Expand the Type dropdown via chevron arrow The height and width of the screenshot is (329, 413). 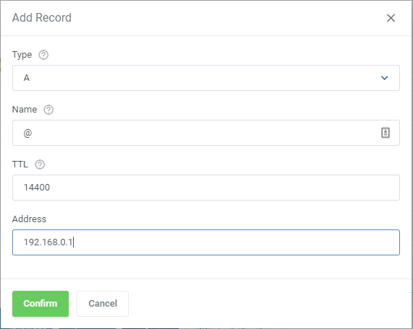[385, 78]
